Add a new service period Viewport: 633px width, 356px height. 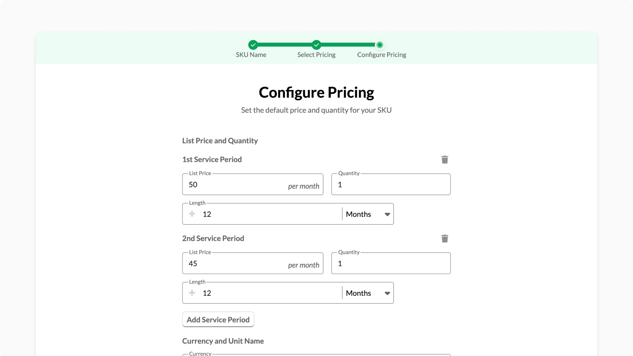[218, 320]
